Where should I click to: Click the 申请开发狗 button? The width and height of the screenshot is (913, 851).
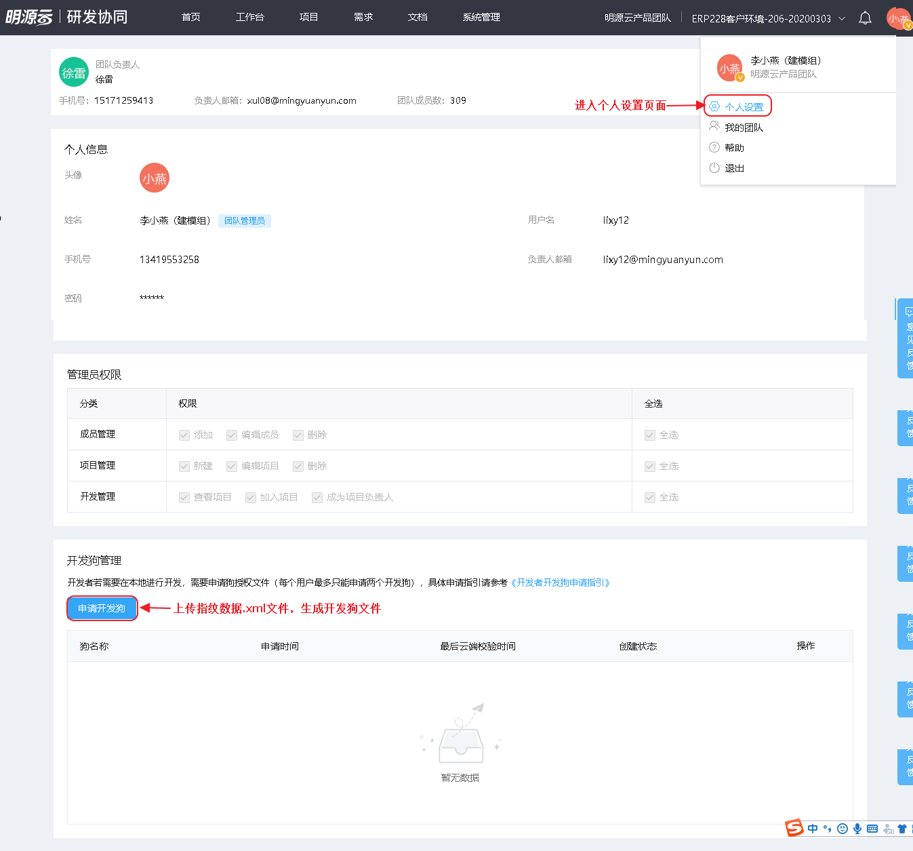tap(102, 608)
